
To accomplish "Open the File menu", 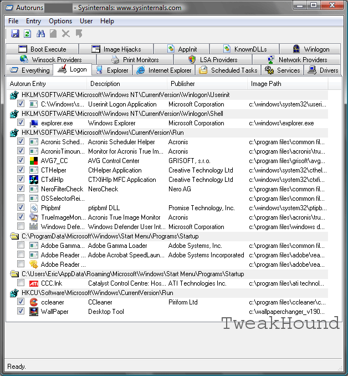I will coord(13,21).
